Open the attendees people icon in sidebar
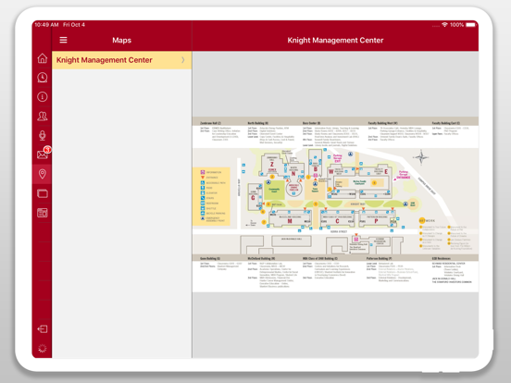 [x=43, y=116]
